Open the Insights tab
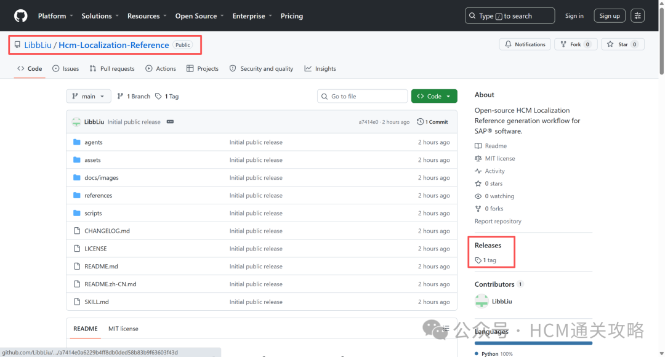The image size is (665, 357). [320, 69]
